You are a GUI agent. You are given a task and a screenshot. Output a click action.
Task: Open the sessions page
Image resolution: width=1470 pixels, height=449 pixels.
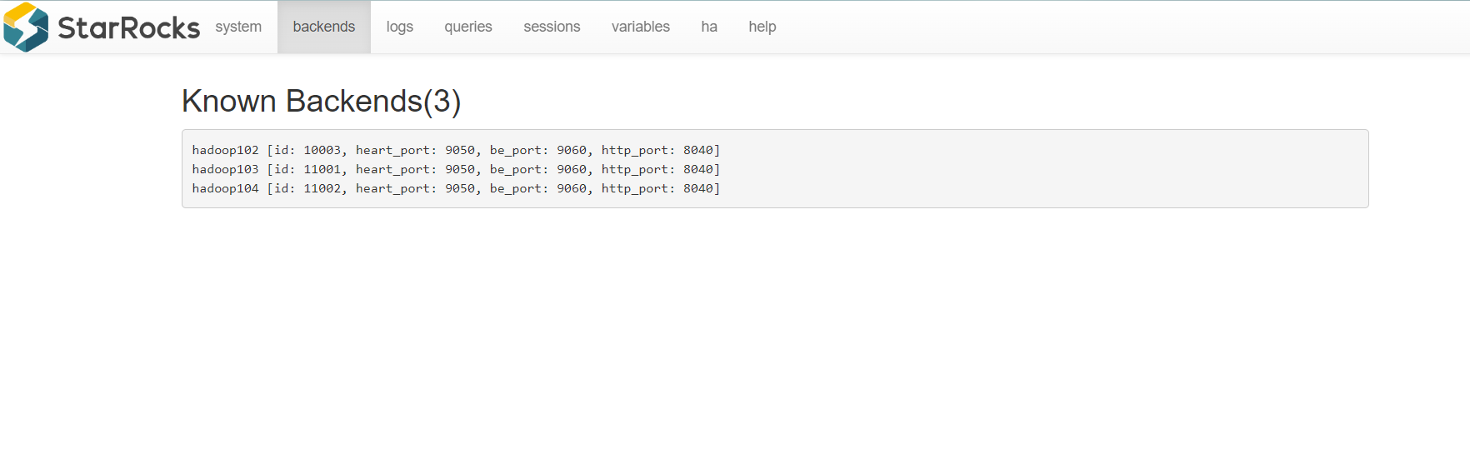pyautogui.click(x=552, y=27)
